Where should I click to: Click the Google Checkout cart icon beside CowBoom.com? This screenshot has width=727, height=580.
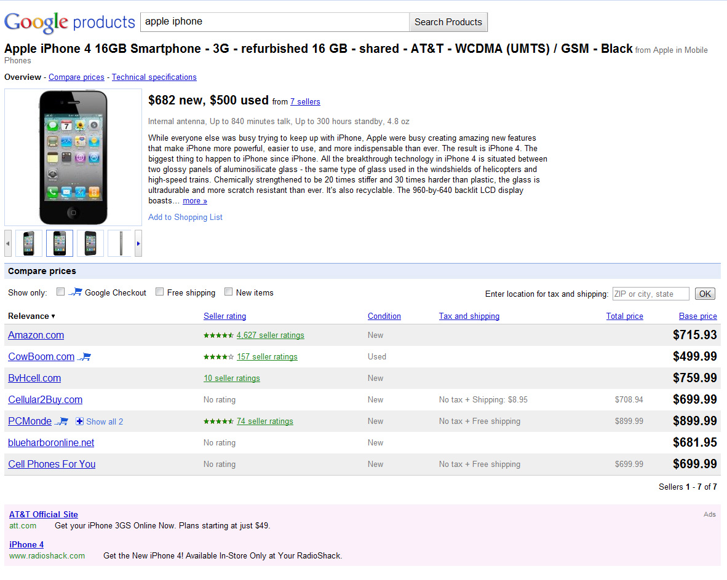point(84,357)
